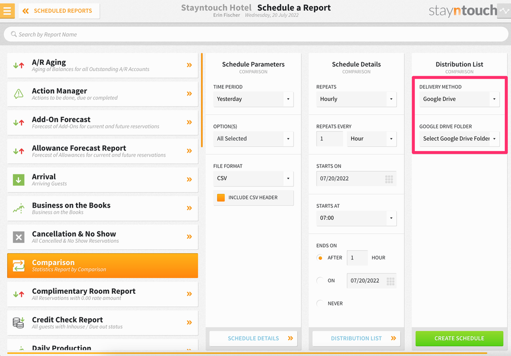Open the Ends On calendar grid icon
This screenshot has height=356, width=511.
(x=390, y=281)
